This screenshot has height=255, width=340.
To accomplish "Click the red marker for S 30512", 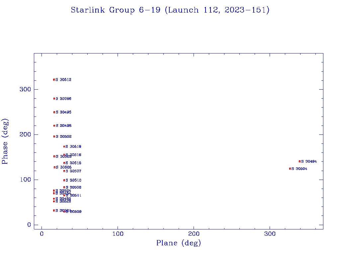I will (54, 80).
